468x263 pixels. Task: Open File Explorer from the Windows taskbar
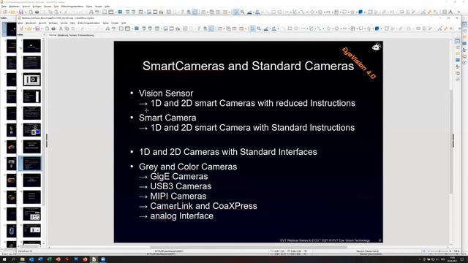point(23,259)
